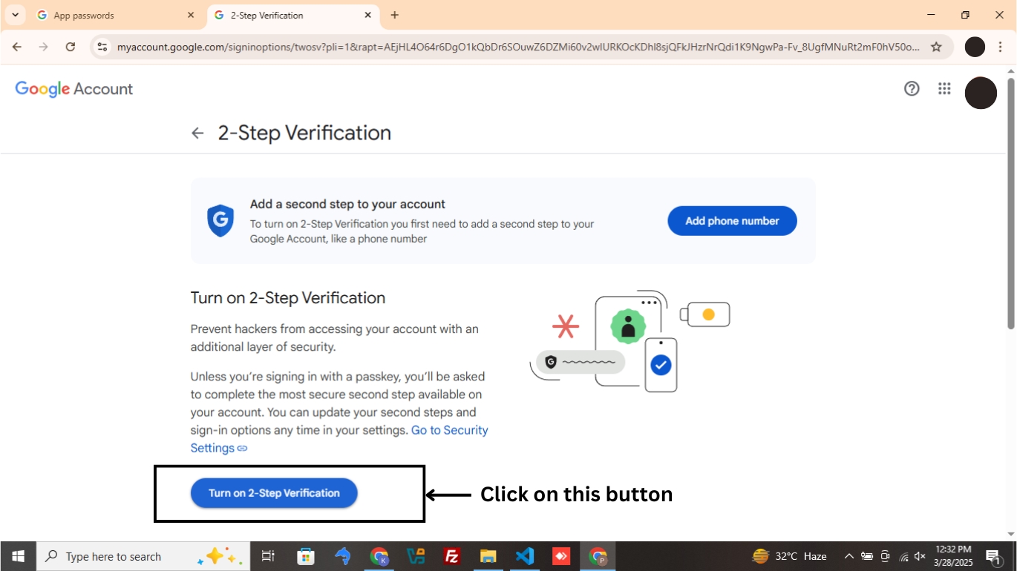Open Microsoft Store from the taskbar
This screenshot has width=1017, height=571.
pos(305,556)
